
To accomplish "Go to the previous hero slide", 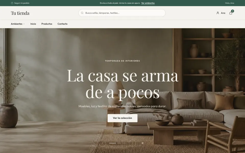I will pos(102,143).
